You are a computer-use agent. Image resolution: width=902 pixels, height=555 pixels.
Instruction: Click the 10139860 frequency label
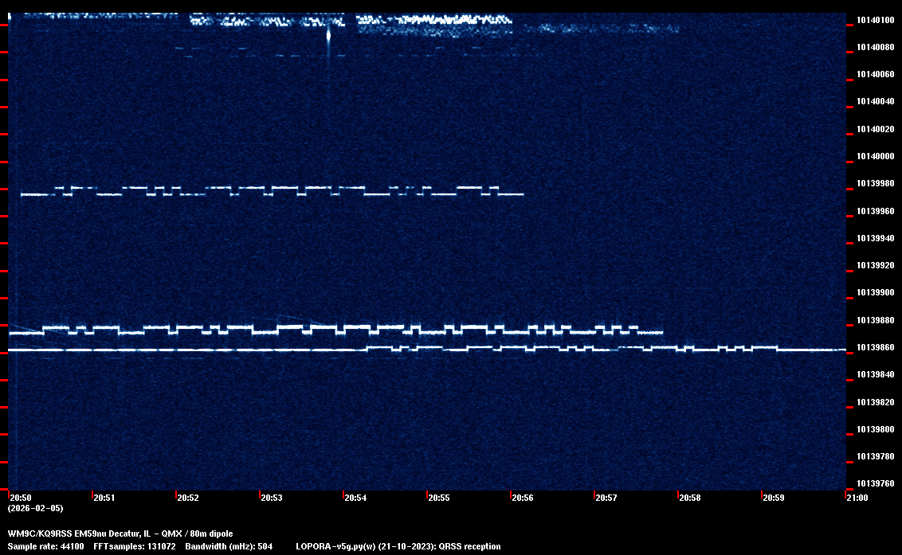(x=873, y=348)
